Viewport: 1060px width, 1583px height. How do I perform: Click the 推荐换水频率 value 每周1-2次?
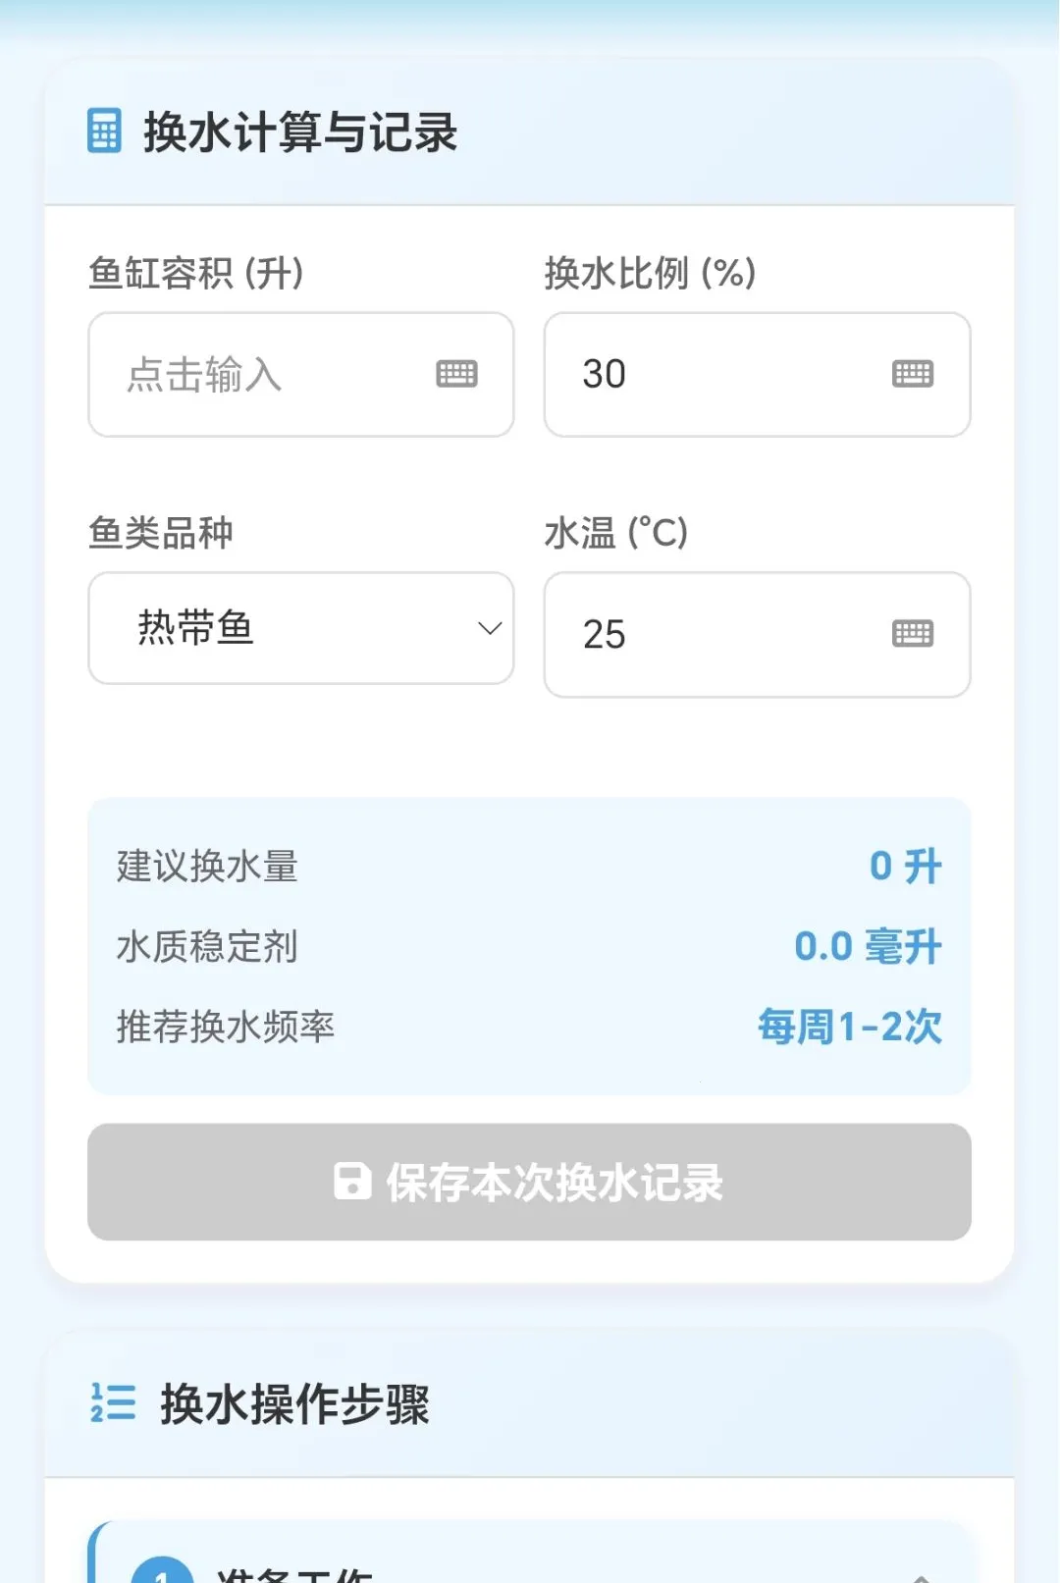click(850, 1028)
